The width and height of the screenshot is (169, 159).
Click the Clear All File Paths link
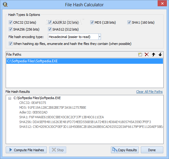pos(149,92)
